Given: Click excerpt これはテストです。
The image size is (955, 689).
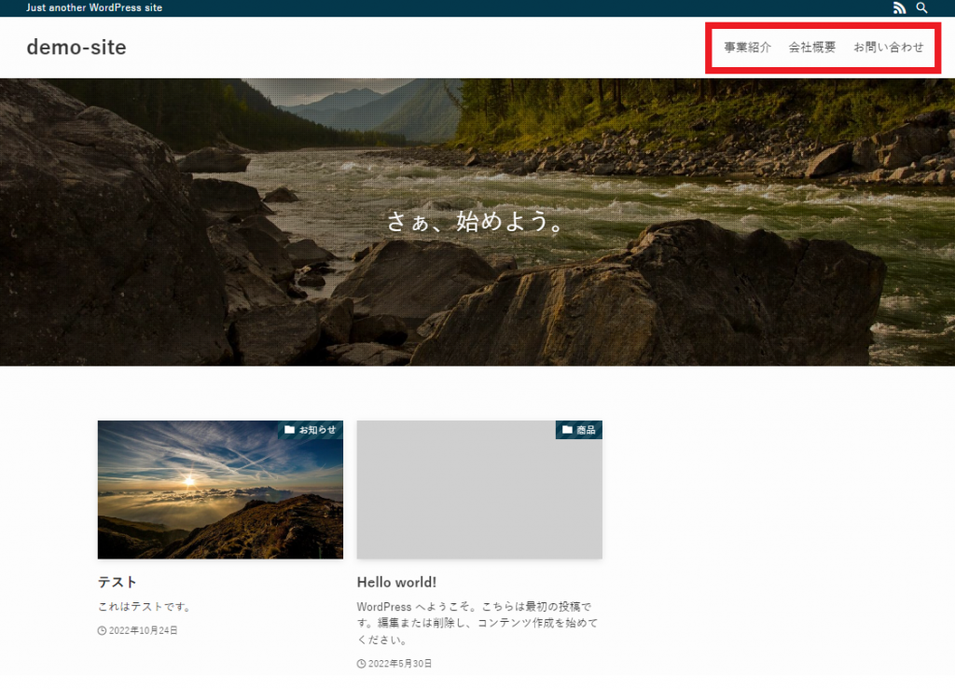Looking at the screenshot, I should 146,606.
